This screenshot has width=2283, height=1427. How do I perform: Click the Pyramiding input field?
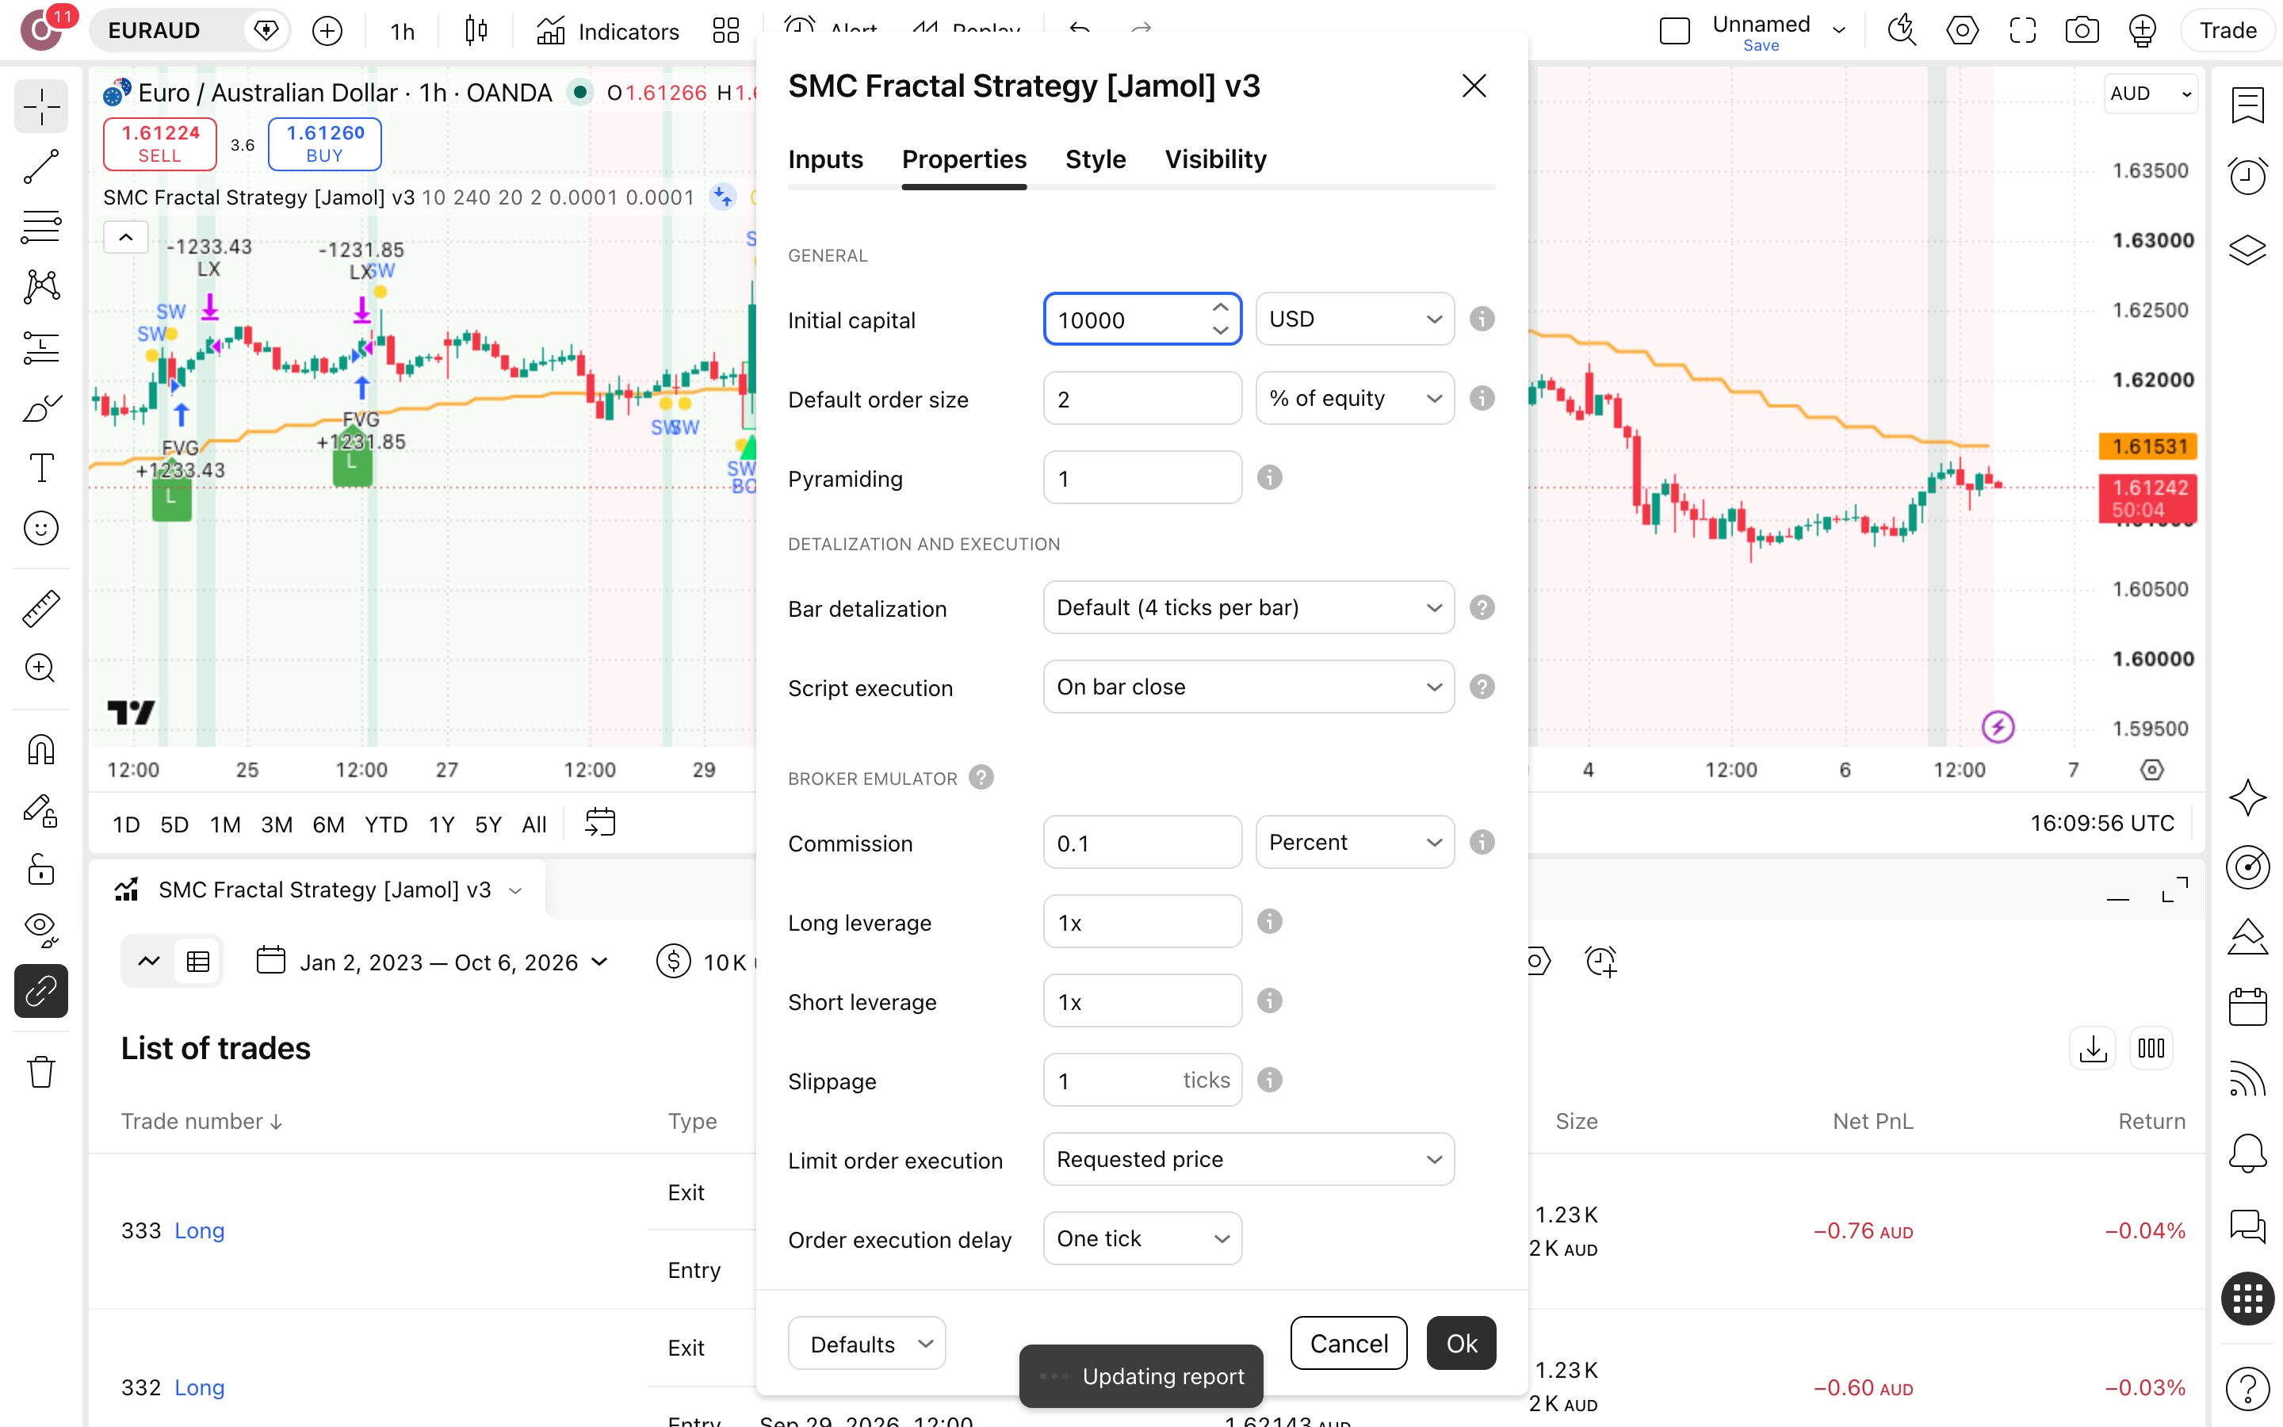tap(1142, 477)
